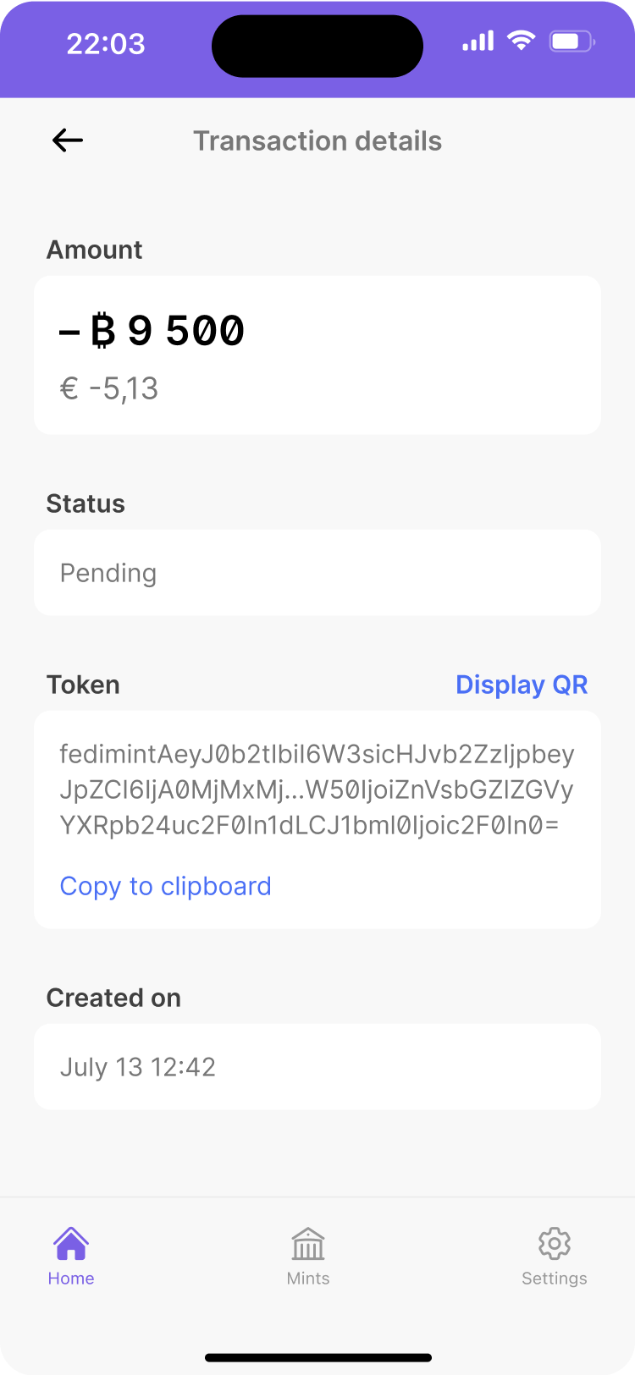Image resolution: width=635 pixels, height=1375 pixels.
Task: Switch to the Mints tab label
Action: (308, 1279)
